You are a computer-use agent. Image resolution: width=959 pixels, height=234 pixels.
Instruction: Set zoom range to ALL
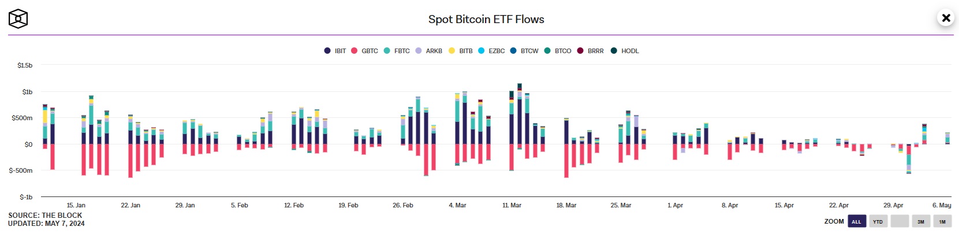coord(856,221)
